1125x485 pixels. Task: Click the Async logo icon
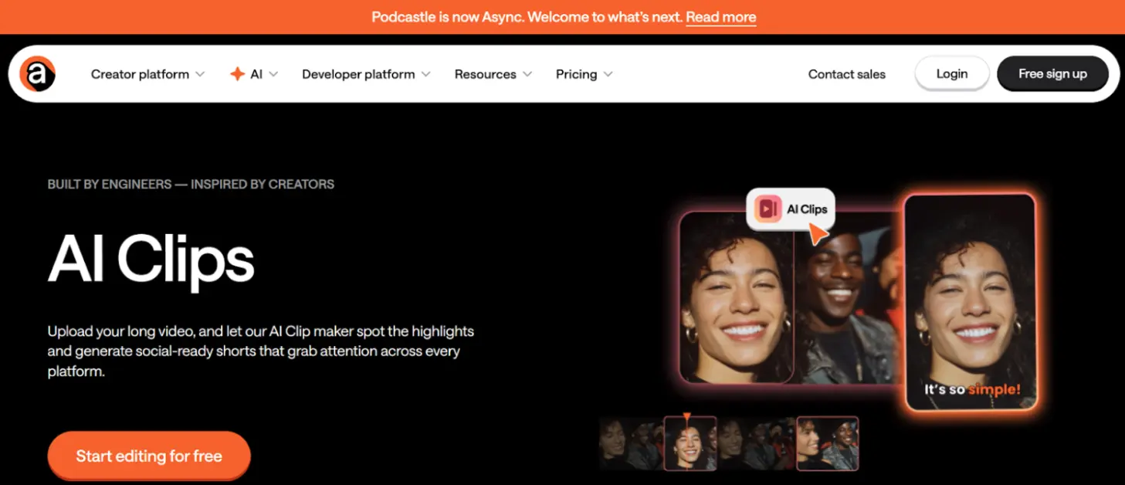pyautogui.click(x=37, y=74)
